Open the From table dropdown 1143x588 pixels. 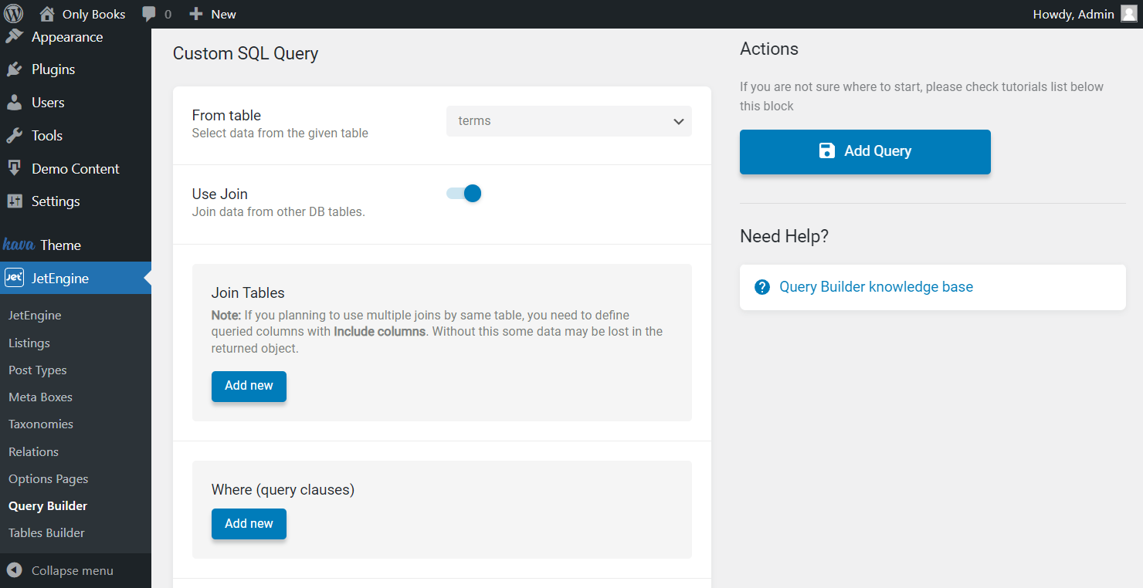(569, 121)
